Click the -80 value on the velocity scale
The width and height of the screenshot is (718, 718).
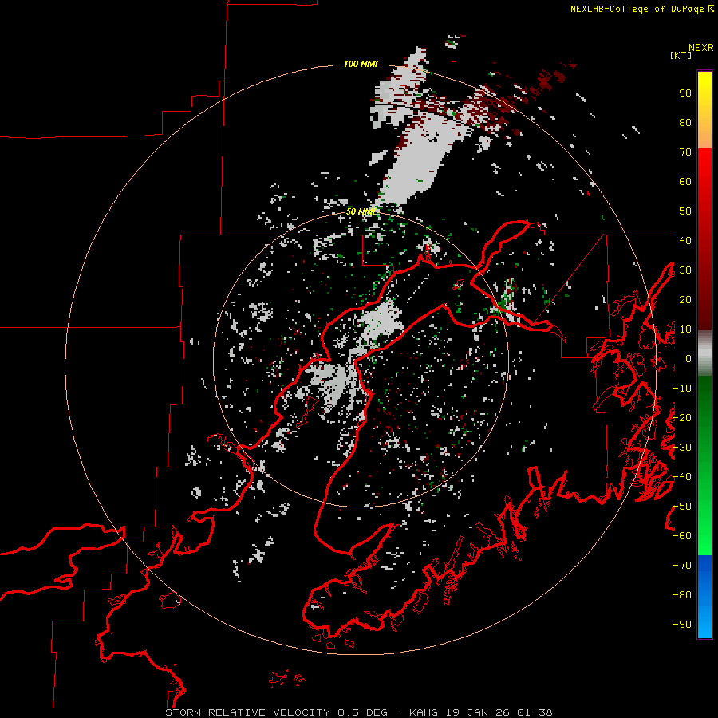(682, 595)
